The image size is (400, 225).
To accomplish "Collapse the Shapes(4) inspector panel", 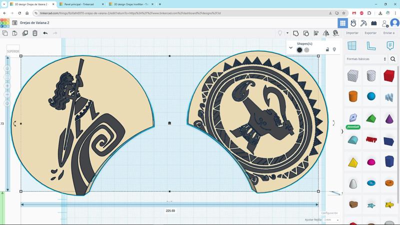I will coord(290,47).
